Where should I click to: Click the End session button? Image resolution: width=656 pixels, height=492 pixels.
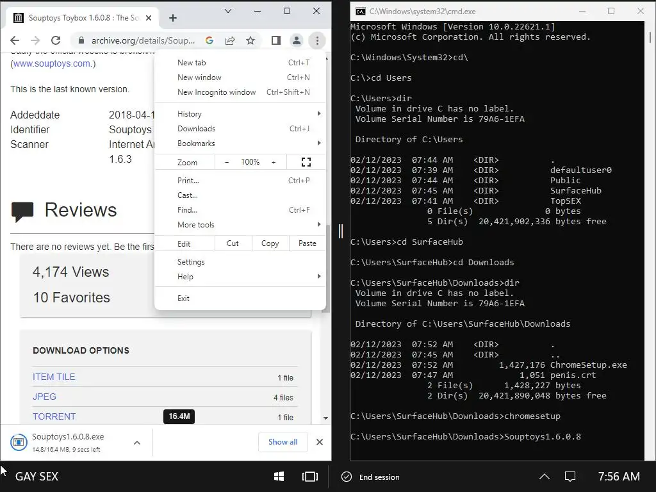pos(371,477)
